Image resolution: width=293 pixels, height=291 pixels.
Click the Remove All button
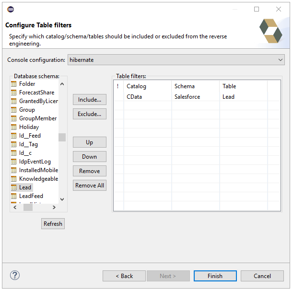pyautogui.click(x=90, y=185)
